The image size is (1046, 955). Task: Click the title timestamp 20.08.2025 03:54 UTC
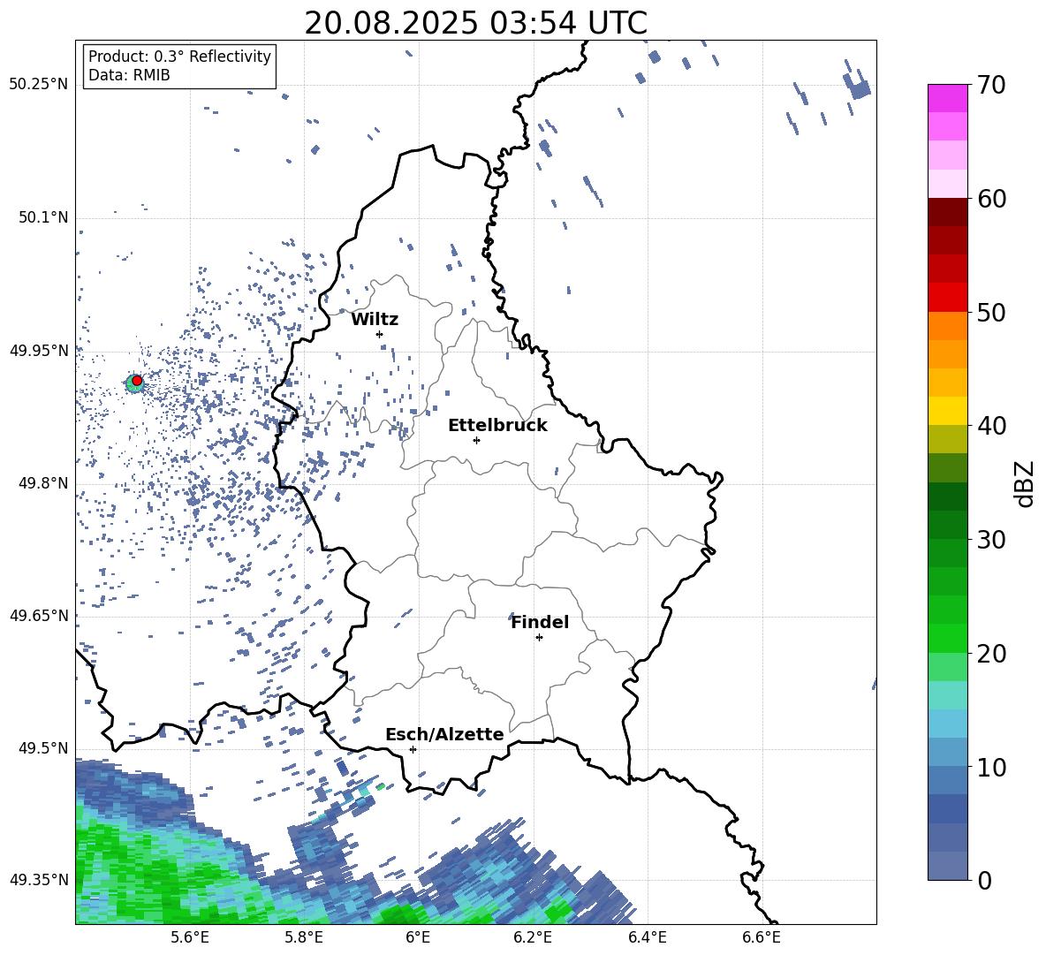475,23
